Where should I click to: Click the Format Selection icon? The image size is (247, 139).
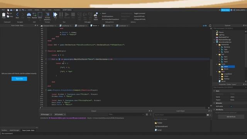tap(47, 15)
